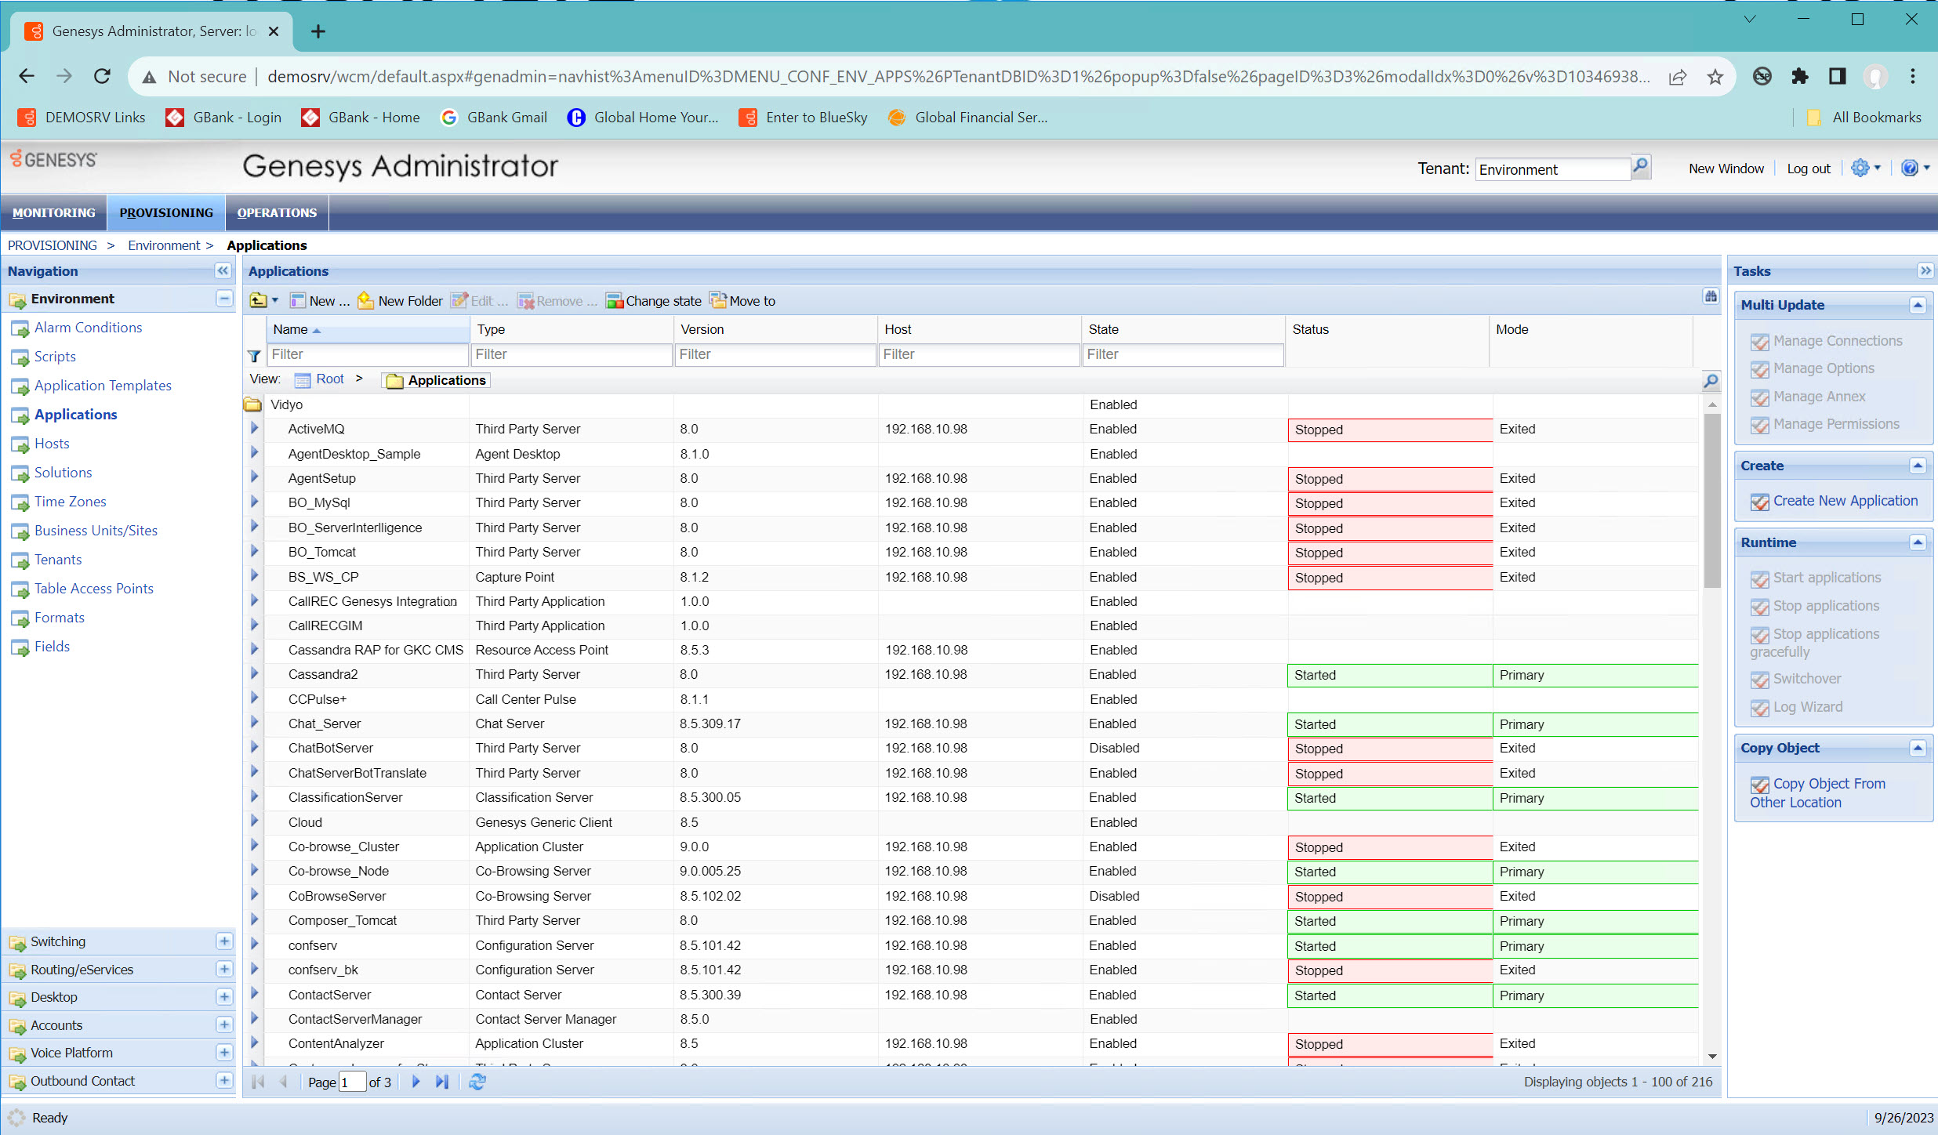Collapse the Multi Update task group
1938x1135 pixels.
coord(1918,305)
